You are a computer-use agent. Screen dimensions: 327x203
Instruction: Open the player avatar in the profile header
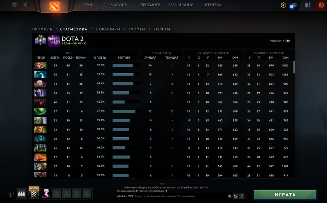[x=54, y=41]
